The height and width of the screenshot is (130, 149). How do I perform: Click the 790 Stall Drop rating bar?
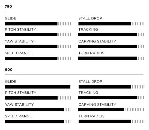111,24
